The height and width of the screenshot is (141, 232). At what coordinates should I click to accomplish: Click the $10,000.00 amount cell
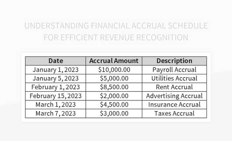pos(114,70)
